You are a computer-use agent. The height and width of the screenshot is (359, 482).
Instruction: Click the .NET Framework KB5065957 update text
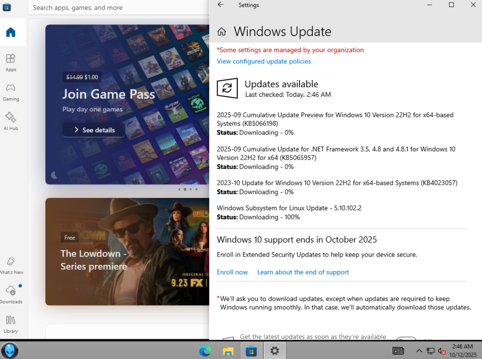click(x=336, y=153)
